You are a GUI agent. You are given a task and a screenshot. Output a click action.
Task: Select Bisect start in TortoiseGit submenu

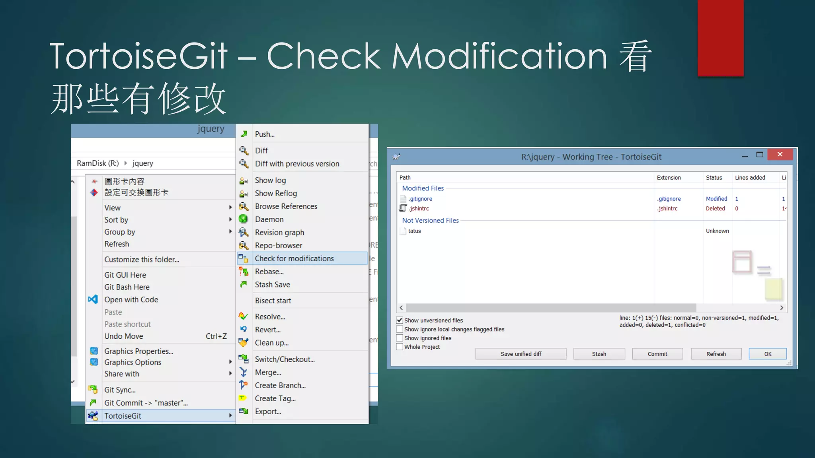pyautogui.click(x=273, y=301)
